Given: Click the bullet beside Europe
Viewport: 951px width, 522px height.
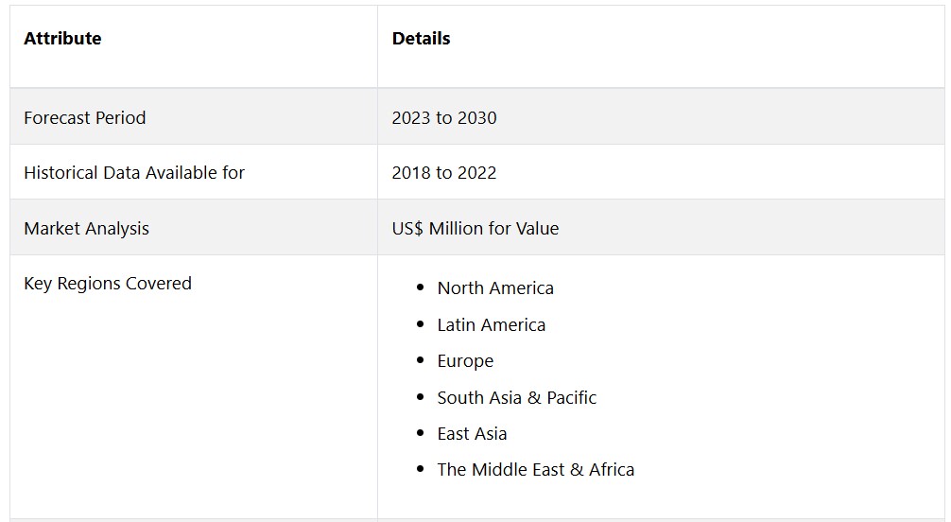Looking at the screenshot, I should pos(421,361).
